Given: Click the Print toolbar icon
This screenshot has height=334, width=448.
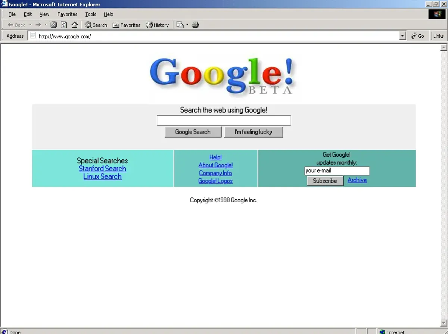Looking at the screenshot, I should [x=195, y=25].
